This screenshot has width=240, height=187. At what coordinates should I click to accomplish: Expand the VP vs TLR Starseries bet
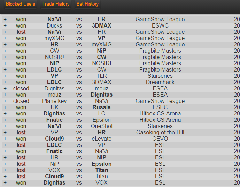coord(5,76)
